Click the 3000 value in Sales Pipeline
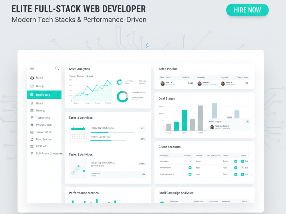The image size is (286, 214). tap(190, 83)
